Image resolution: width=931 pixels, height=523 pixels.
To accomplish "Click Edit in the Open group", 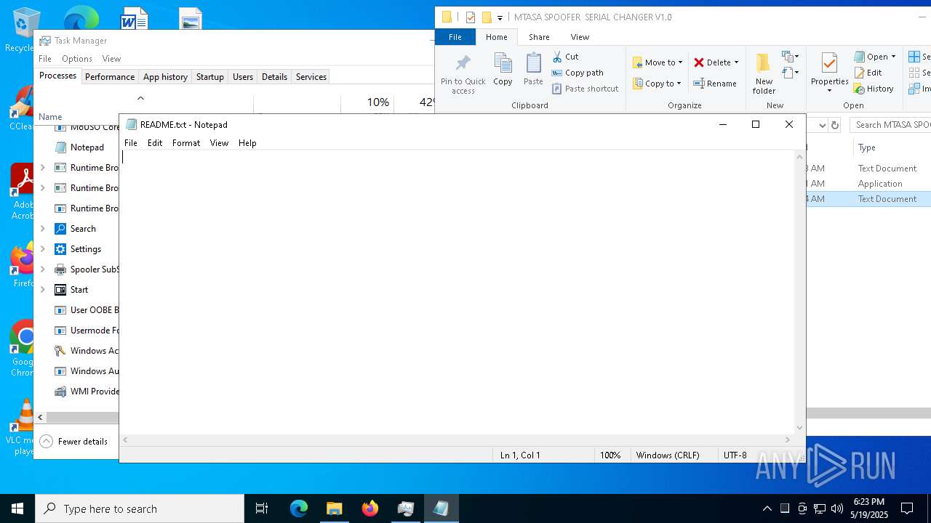I will coord(868,73).
